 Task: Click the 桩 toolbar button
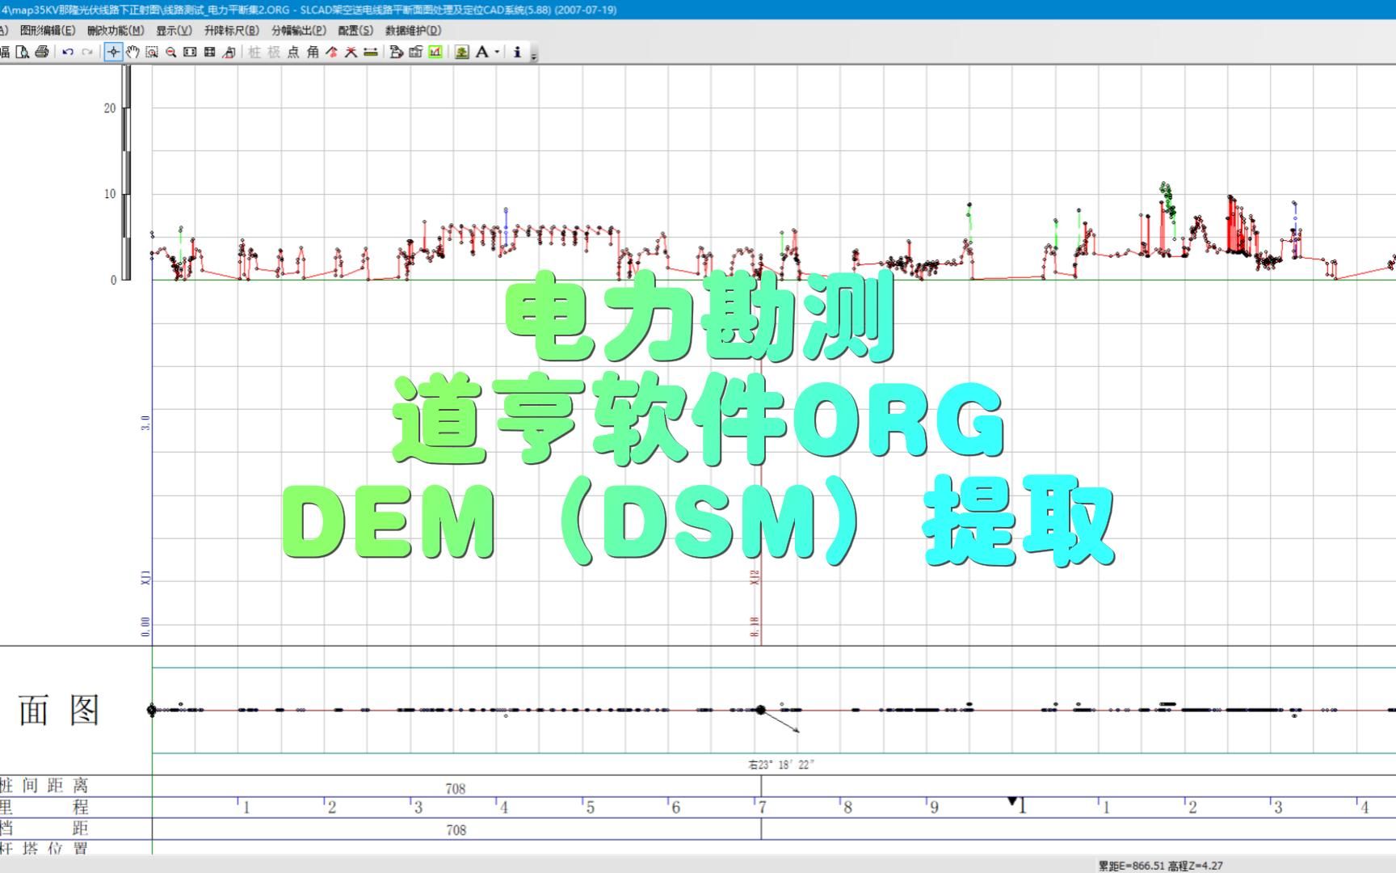254,52
